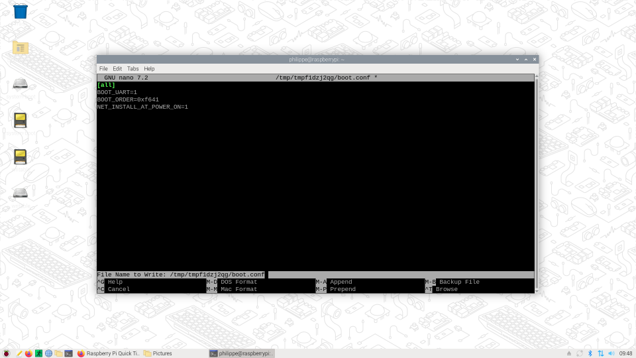The height and width of the screenshot is (358, 636).
Task: Toggle M-M Mac Format in nano
Action: pos(232,290)
